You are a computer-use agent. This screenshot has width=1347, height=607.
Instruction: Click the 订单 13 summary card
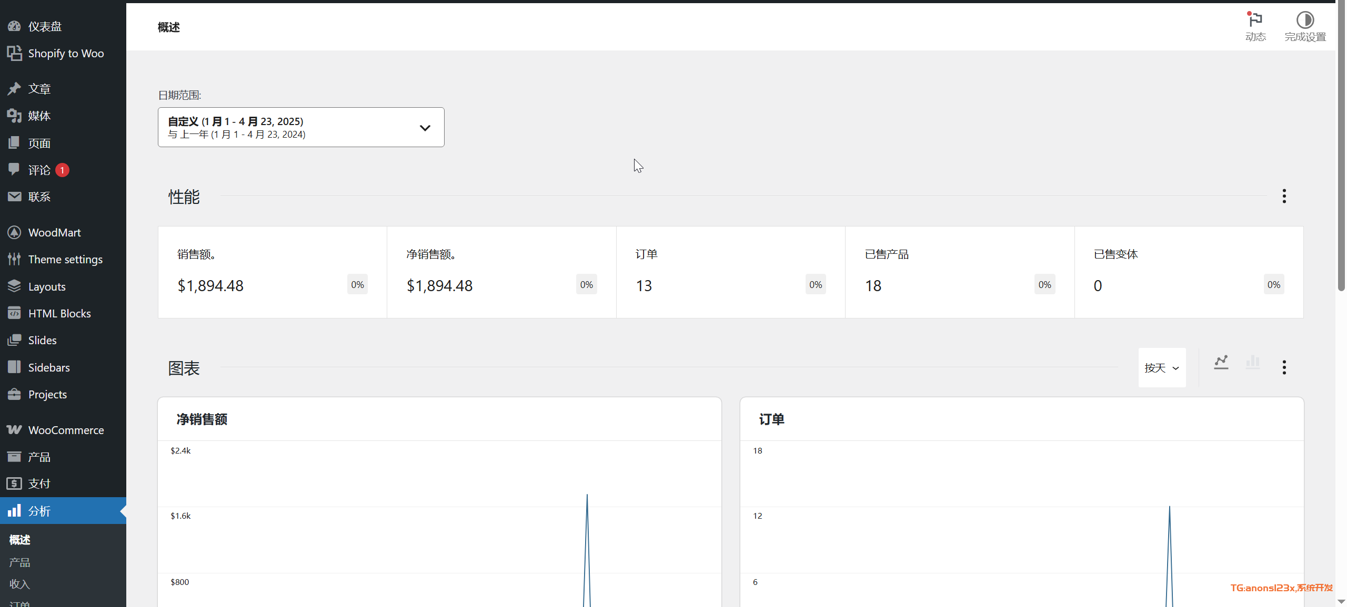[x=730, y=272]
